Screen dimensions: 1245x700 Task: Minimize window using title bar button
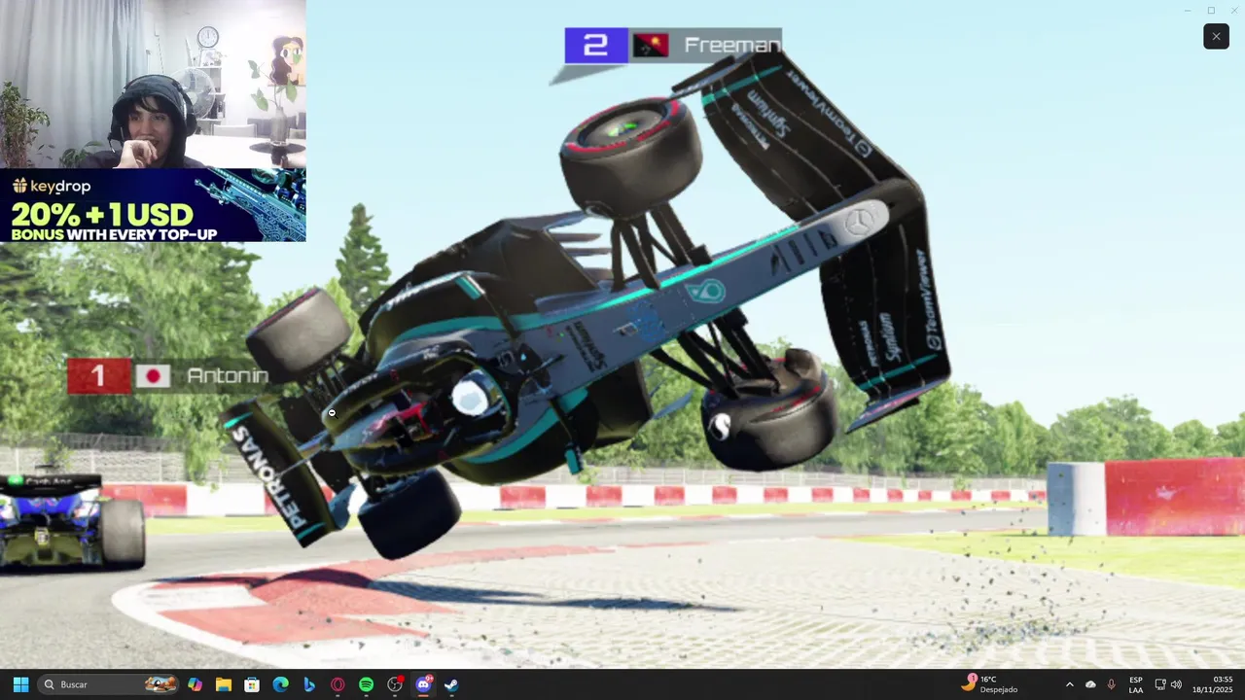click(1187, 10)
